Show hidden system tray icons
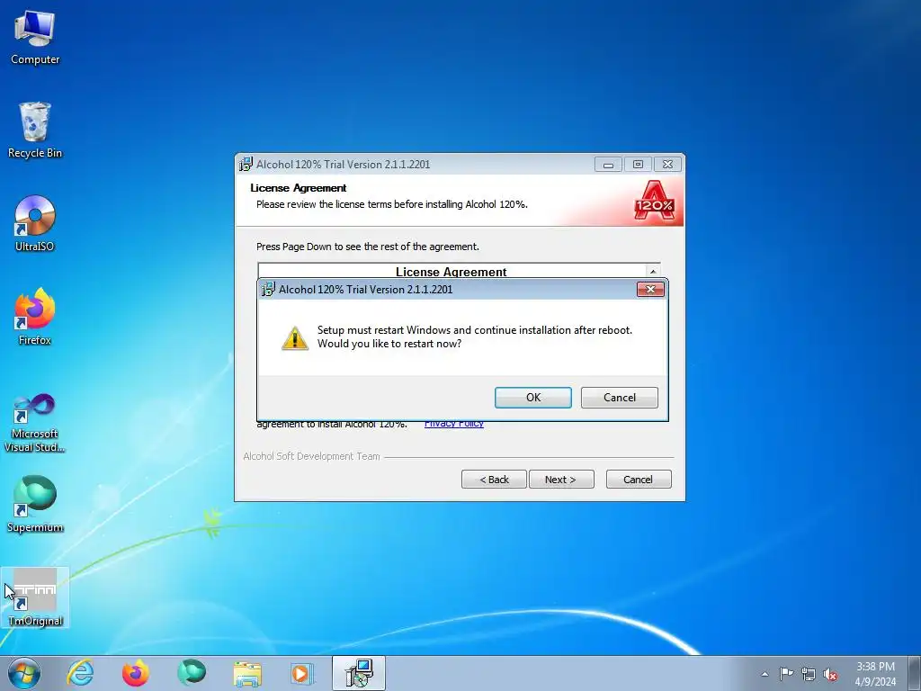Viewport: 921px width, 691px height. [x=765, y=674]
